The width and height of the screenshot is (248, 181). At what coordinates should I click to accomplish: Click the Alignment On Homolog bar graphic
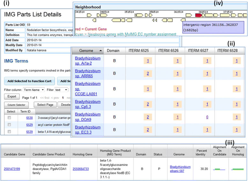(x=237, y=169)
